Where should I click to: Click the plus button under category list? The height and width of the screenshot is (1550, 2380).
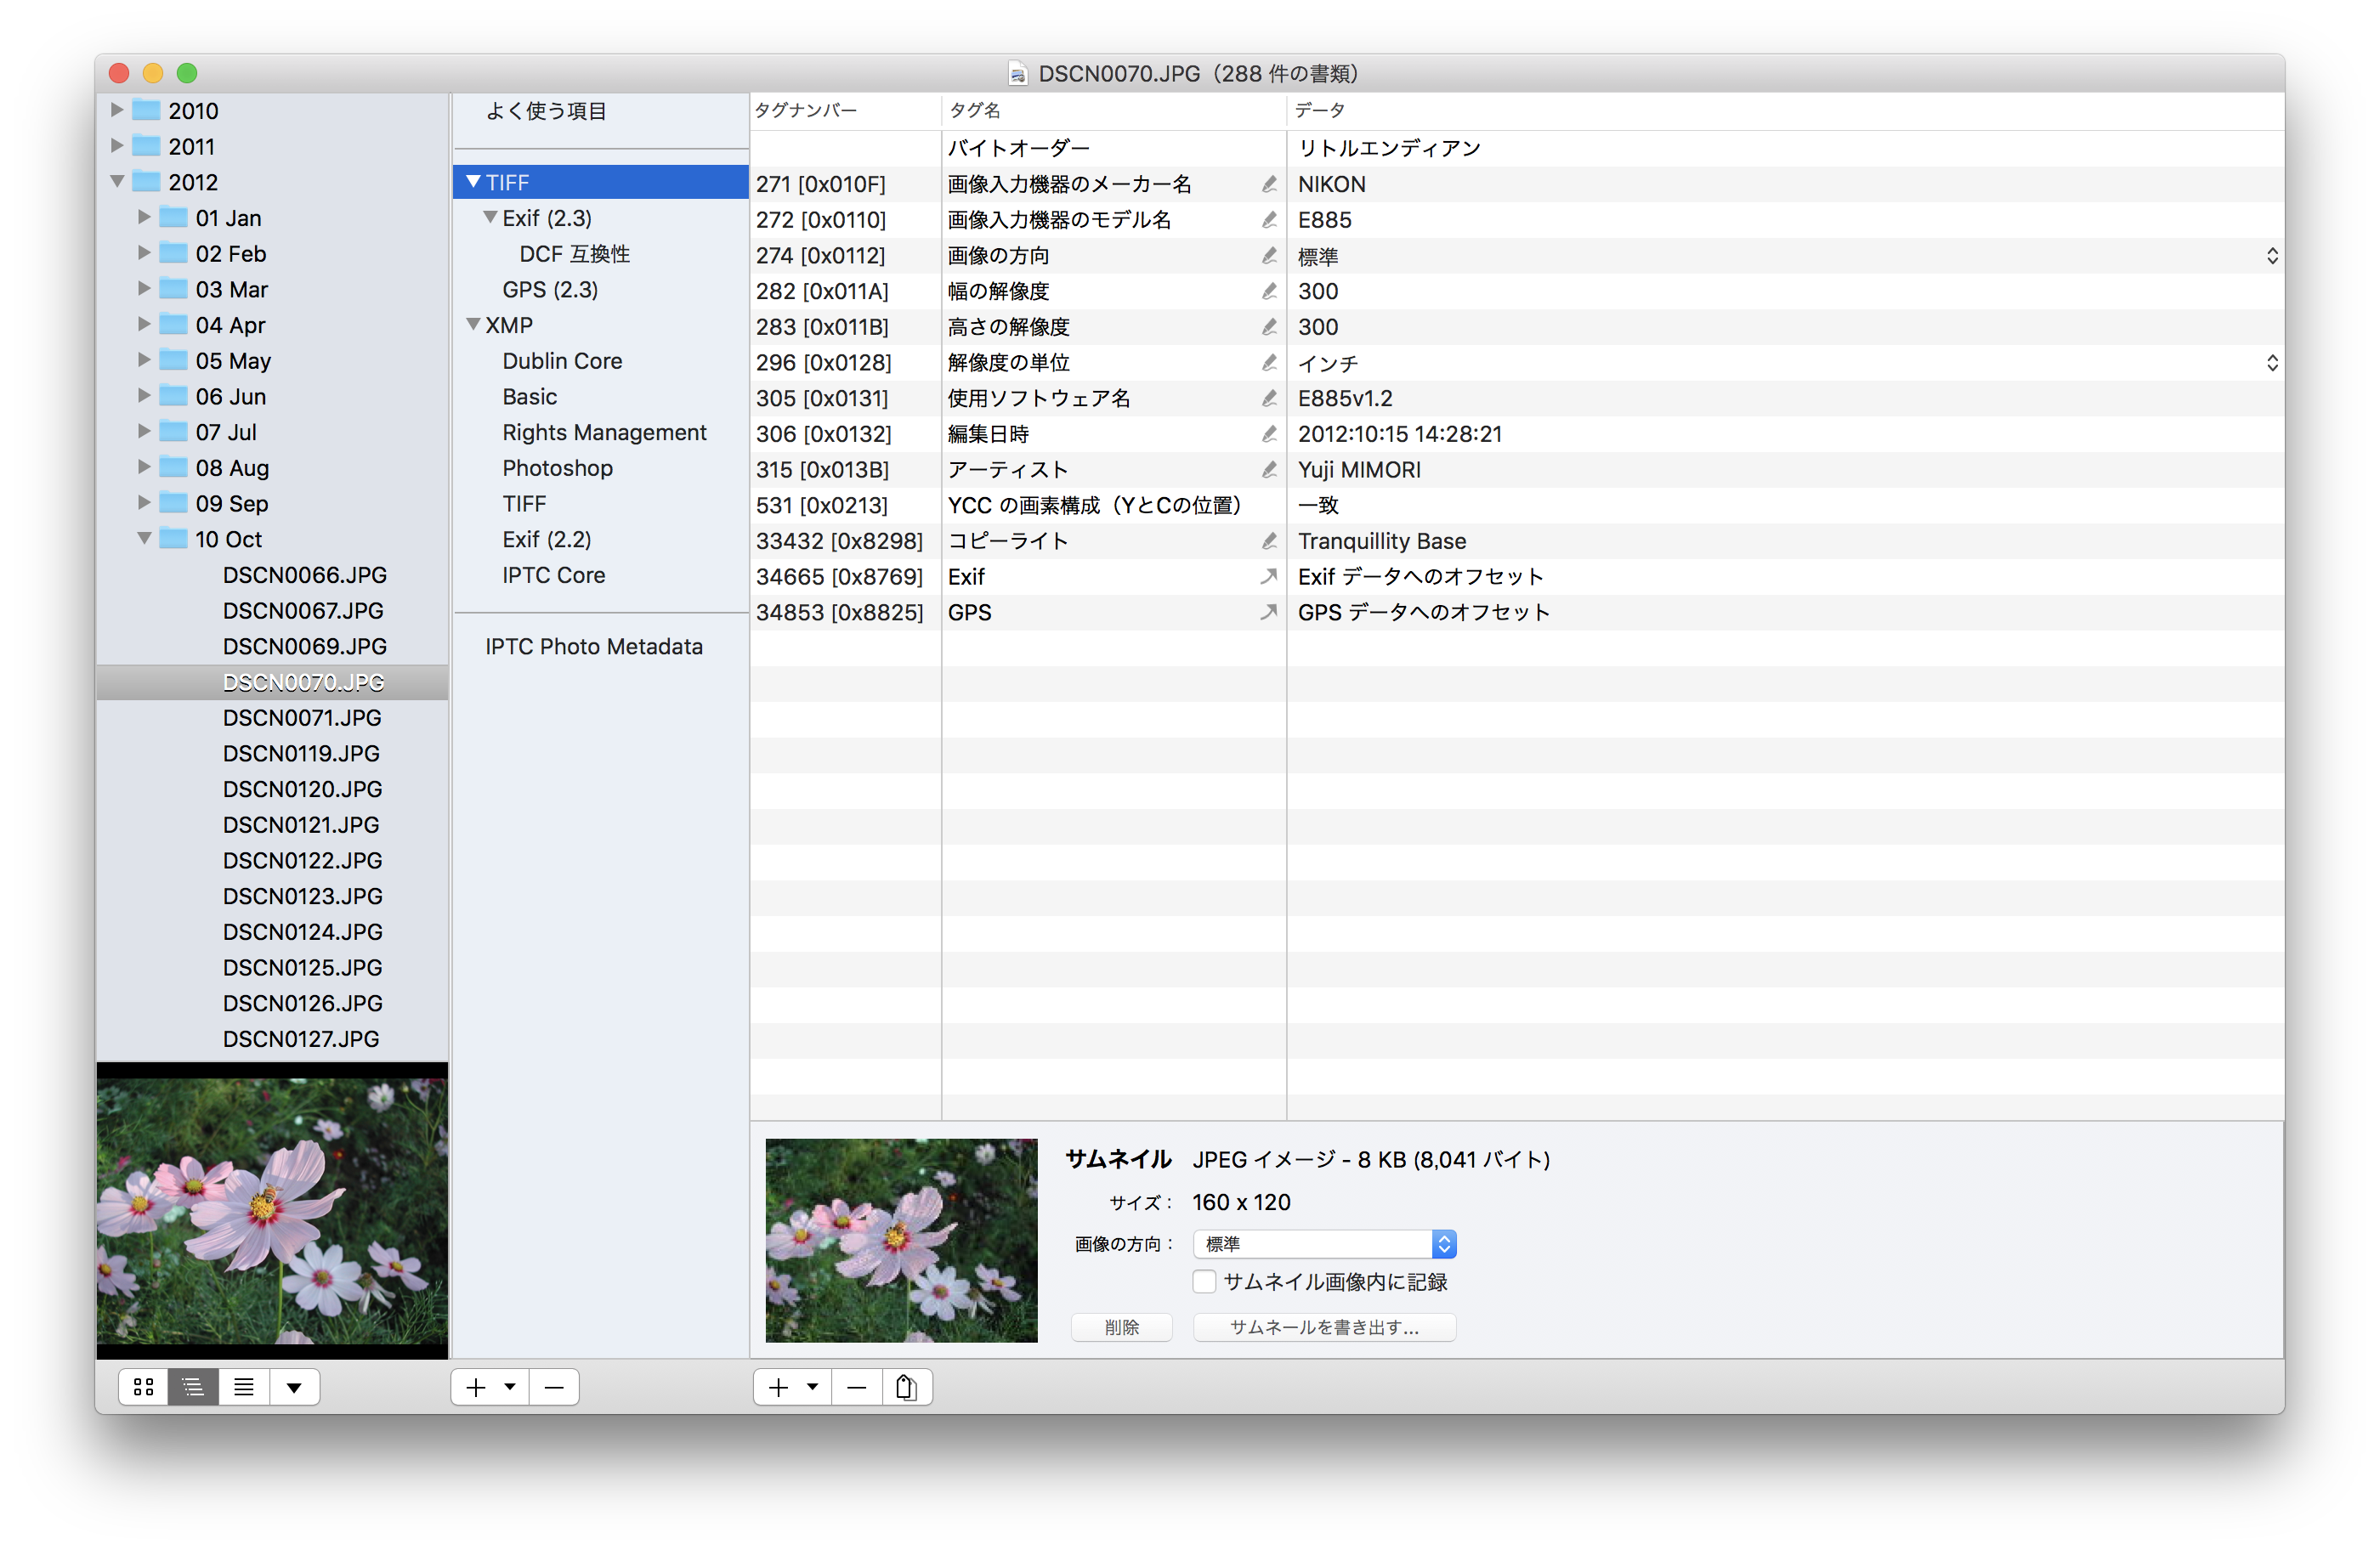click(x=476, y=1387)
